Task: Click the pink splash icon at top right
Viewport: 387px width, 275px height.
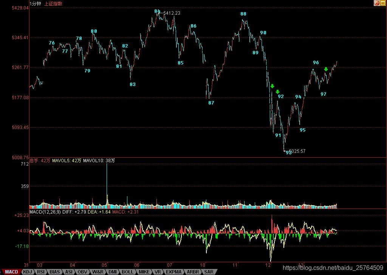Action: 377,3
